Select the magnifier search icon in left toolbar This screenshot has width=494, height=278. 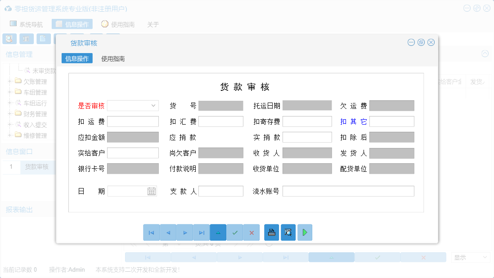point(9,39)
